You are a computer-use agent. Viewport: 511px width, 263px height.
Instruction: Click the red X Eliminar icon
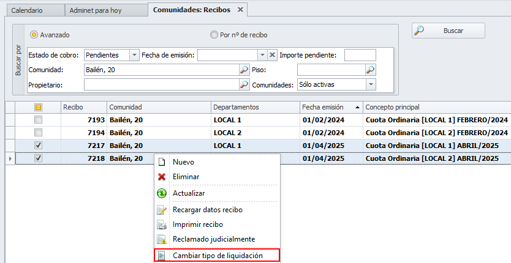click(162, 177)
